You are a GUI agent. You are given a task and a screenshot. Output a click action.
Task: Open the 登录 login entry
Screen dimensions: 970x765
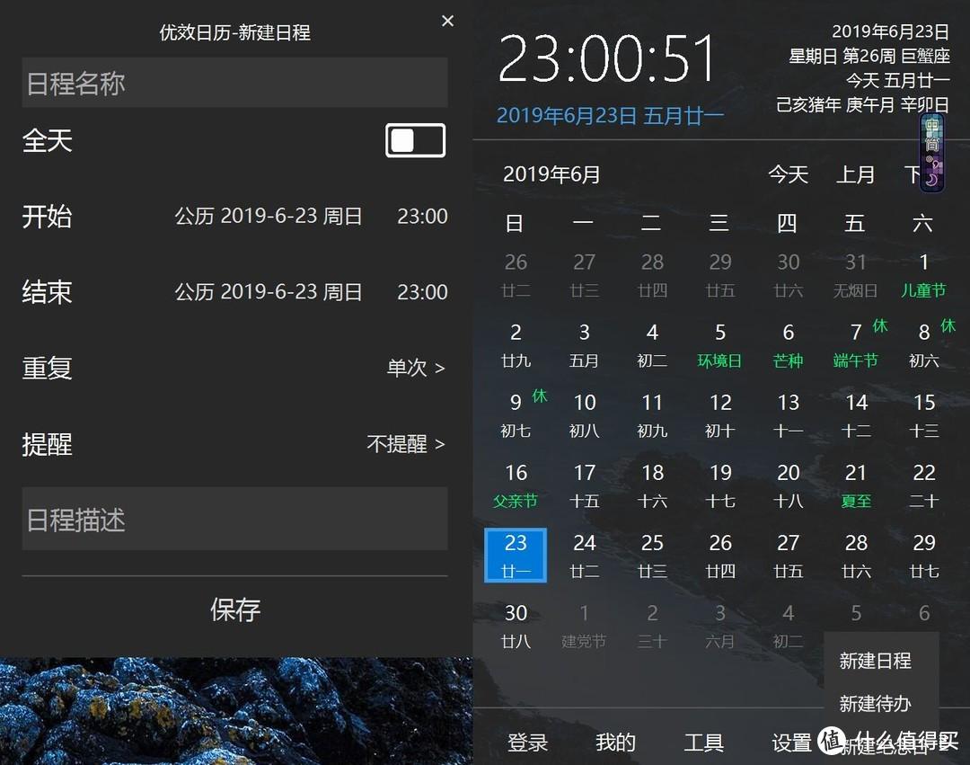(x=528, y=743)
